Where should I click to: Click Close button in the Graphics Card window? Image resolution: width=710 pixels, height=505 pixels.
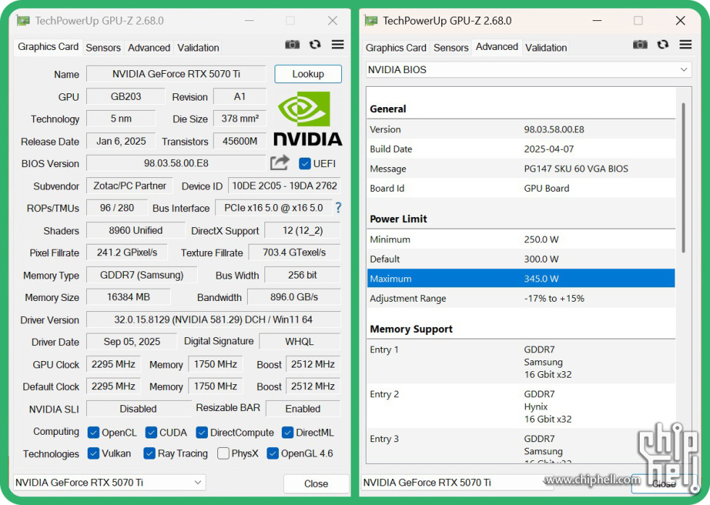316,483
